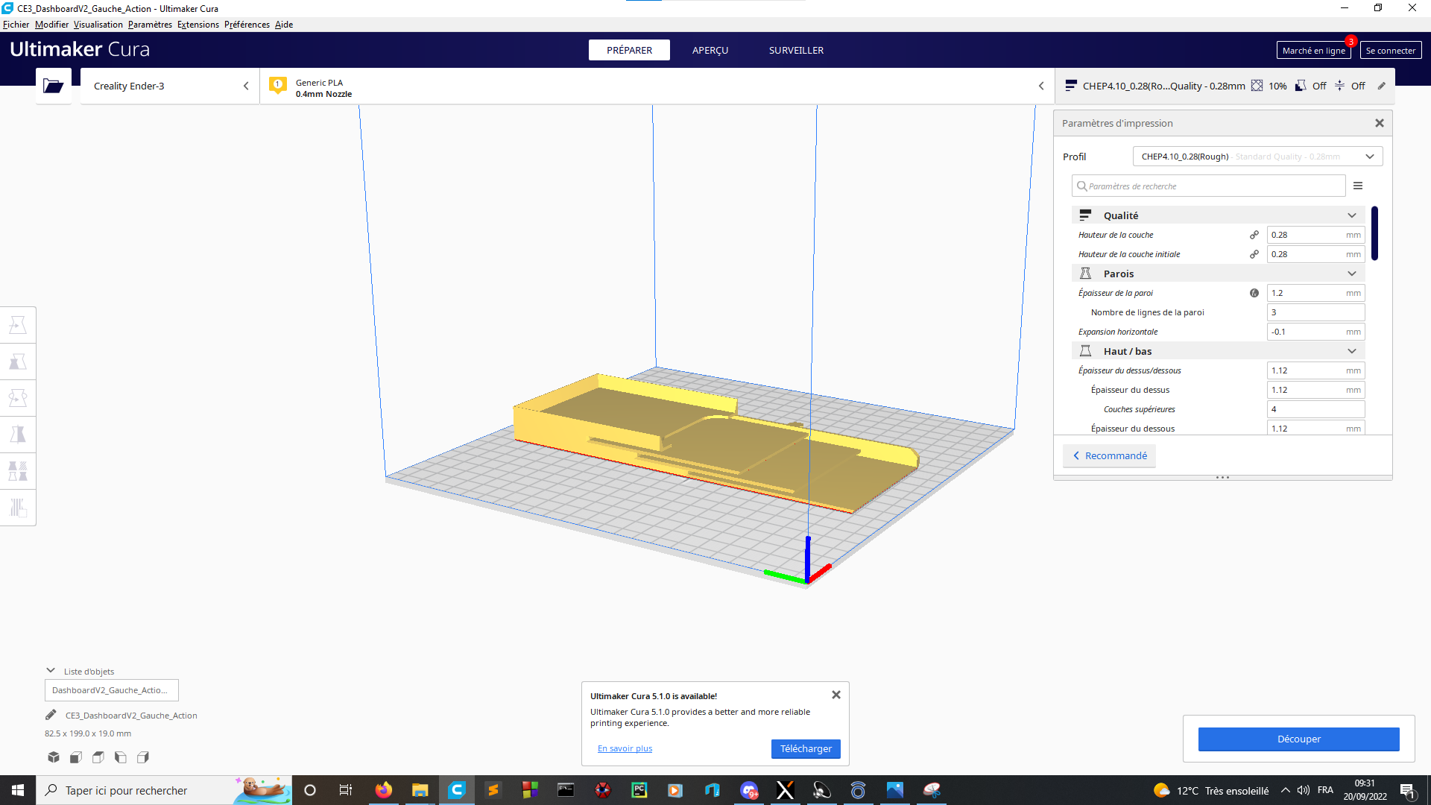
Task: Open the Per Model Settings tool
Action: tap(18, 471)
